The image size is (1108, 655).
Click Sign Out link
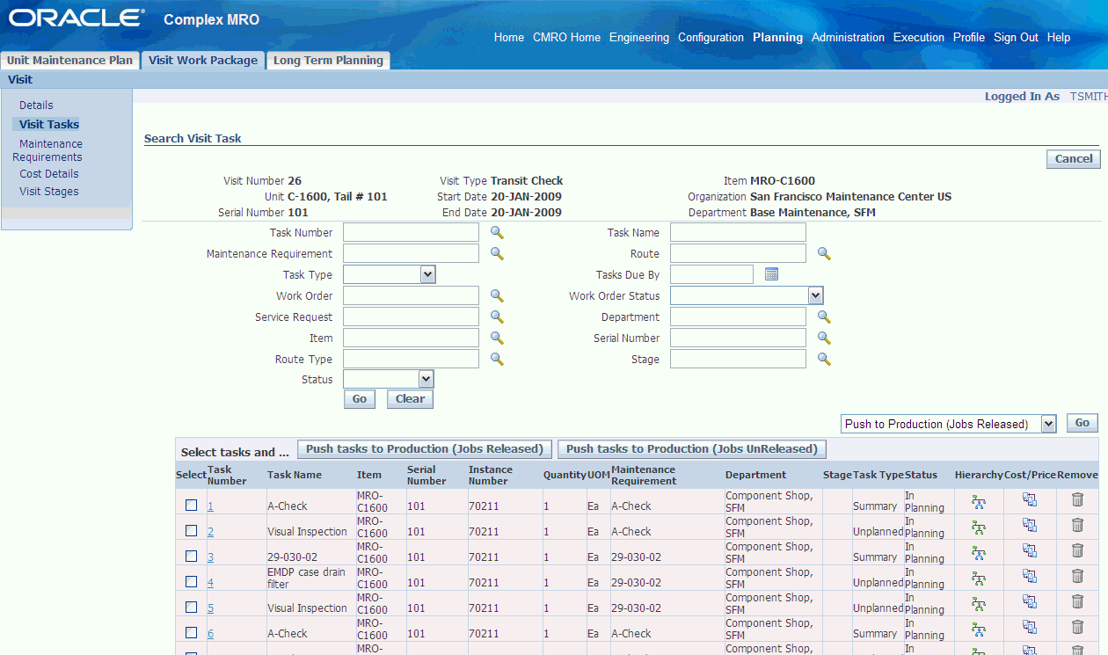(1016, 37)
